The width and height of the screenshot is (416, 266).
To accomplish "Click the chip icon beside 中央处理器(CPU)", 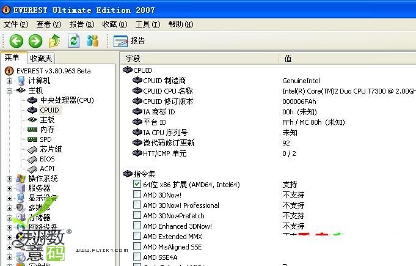I will tap(32, 100).
